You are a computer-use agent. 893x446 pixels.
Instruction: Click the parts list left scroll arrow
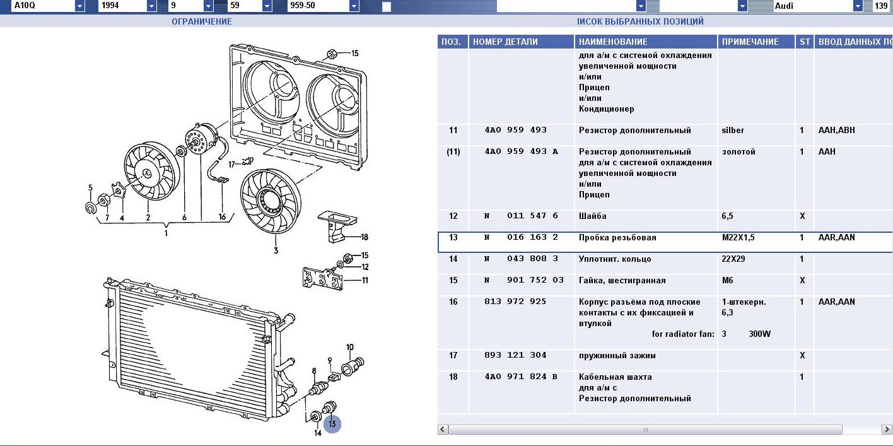point(443,430)
